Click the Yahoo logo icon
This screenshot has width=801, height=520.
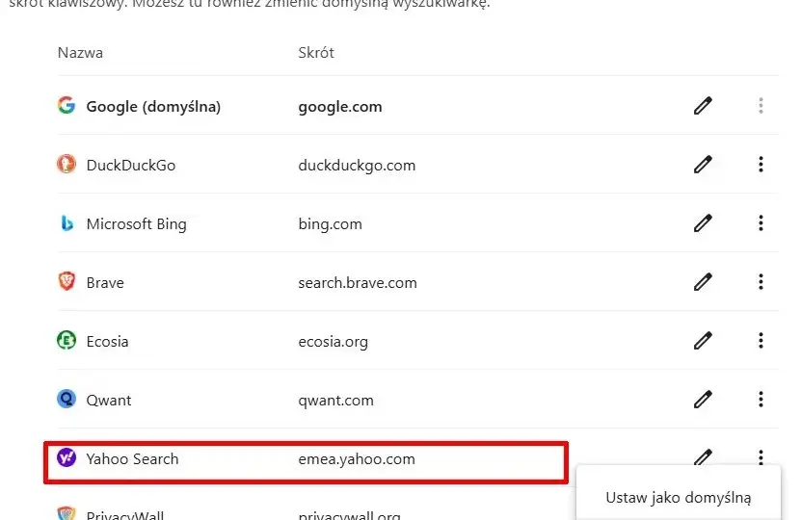pyautogui.click(x=67, y=457)
